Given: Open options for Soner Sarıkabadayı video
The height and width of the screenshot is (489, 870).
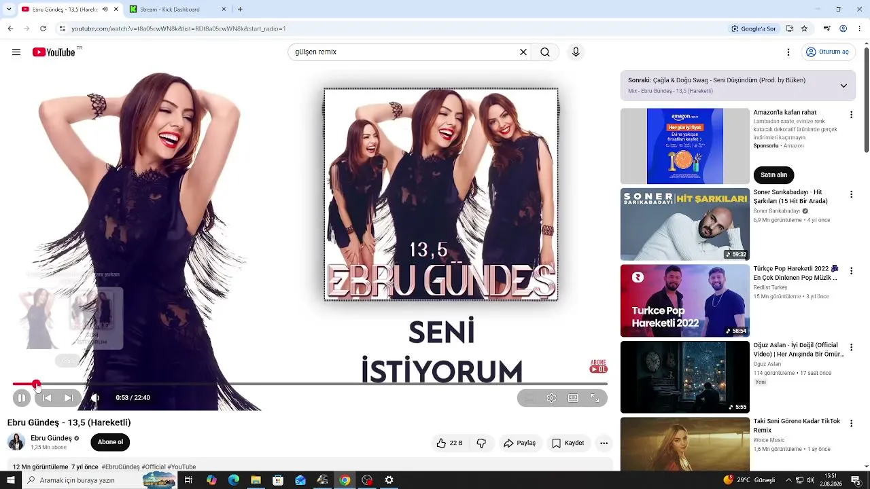Looking at the screenshot, I should (851, 194).
